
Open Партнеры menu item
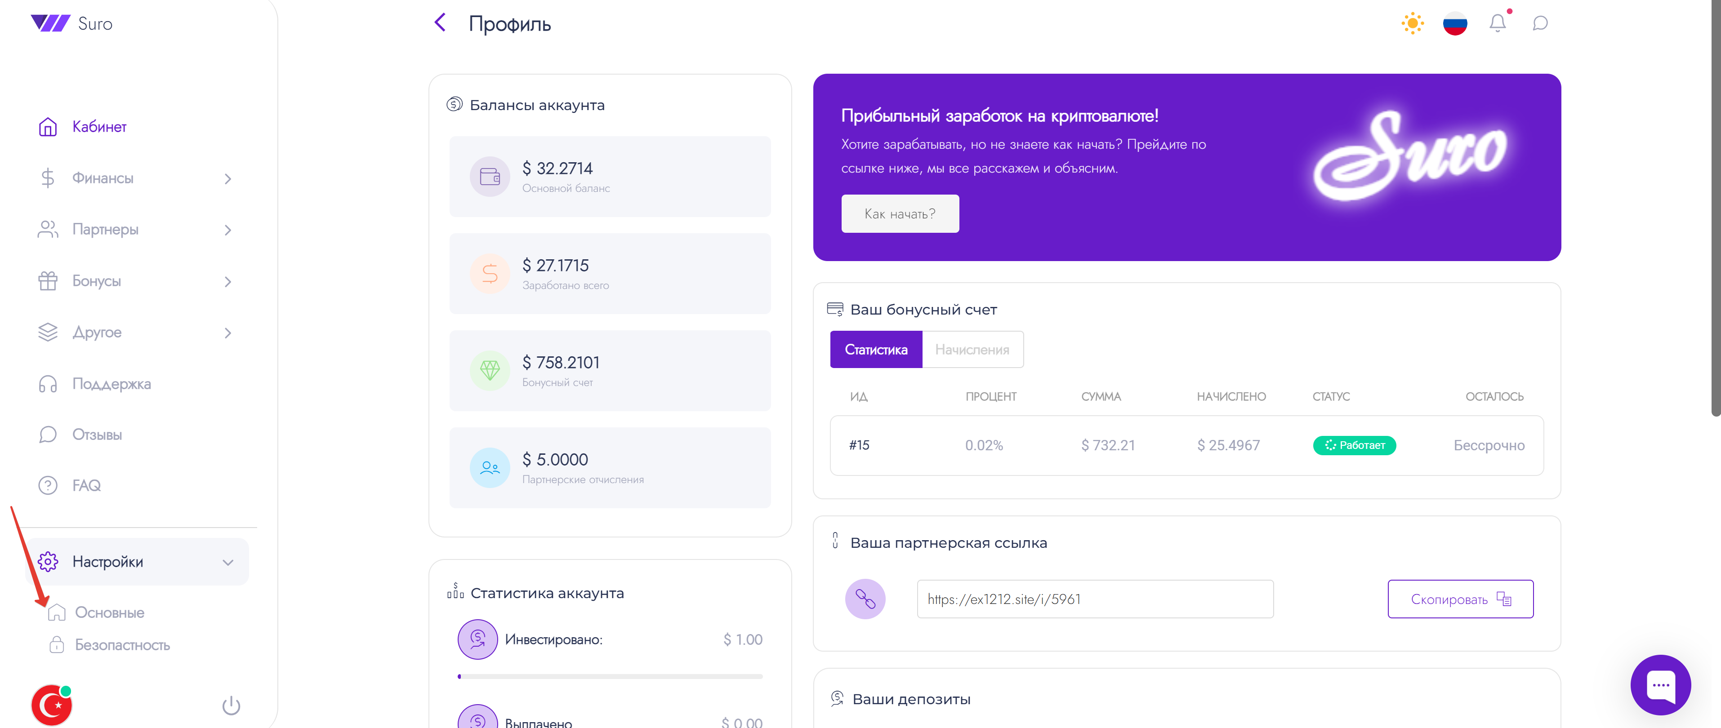click(x=106, y=230)
